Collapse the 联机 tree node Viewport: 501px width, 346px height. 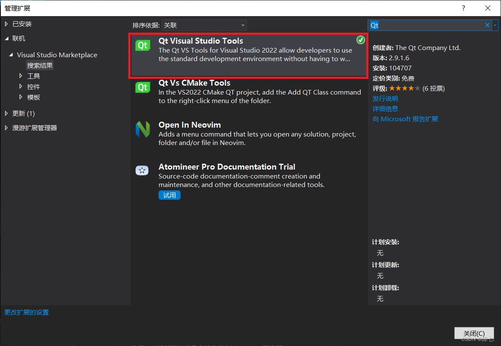[x=7, y=39]
